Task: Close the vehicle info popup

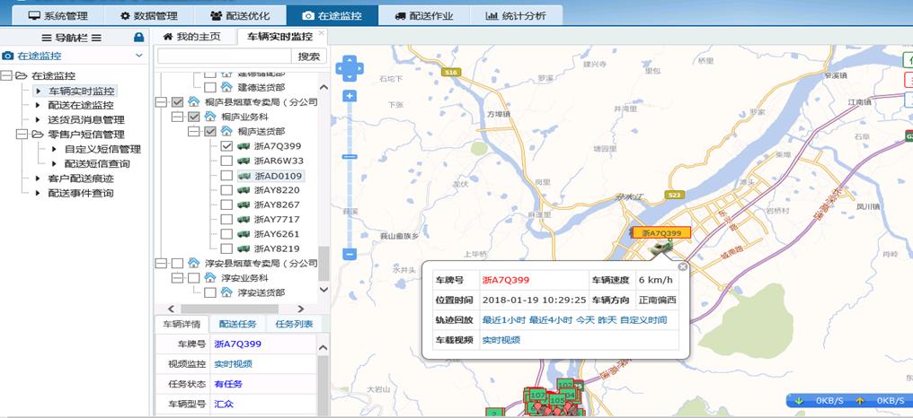Action: tap(682, 266)
